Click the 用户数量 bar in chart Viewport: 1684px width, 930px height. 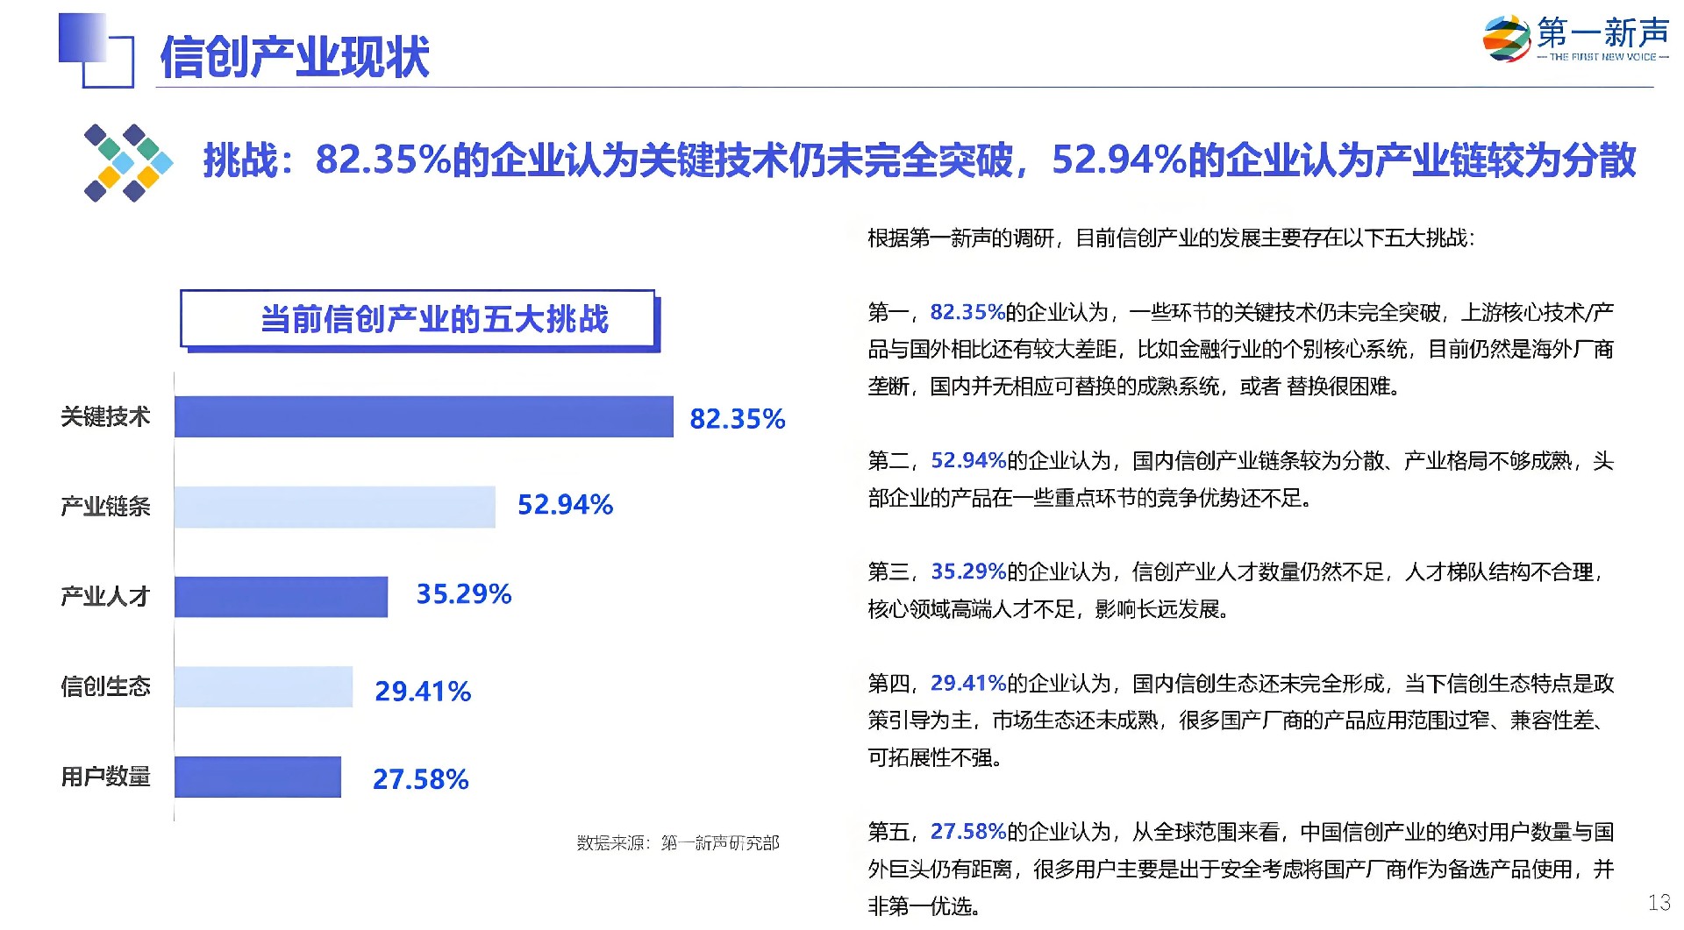point(257,777)
